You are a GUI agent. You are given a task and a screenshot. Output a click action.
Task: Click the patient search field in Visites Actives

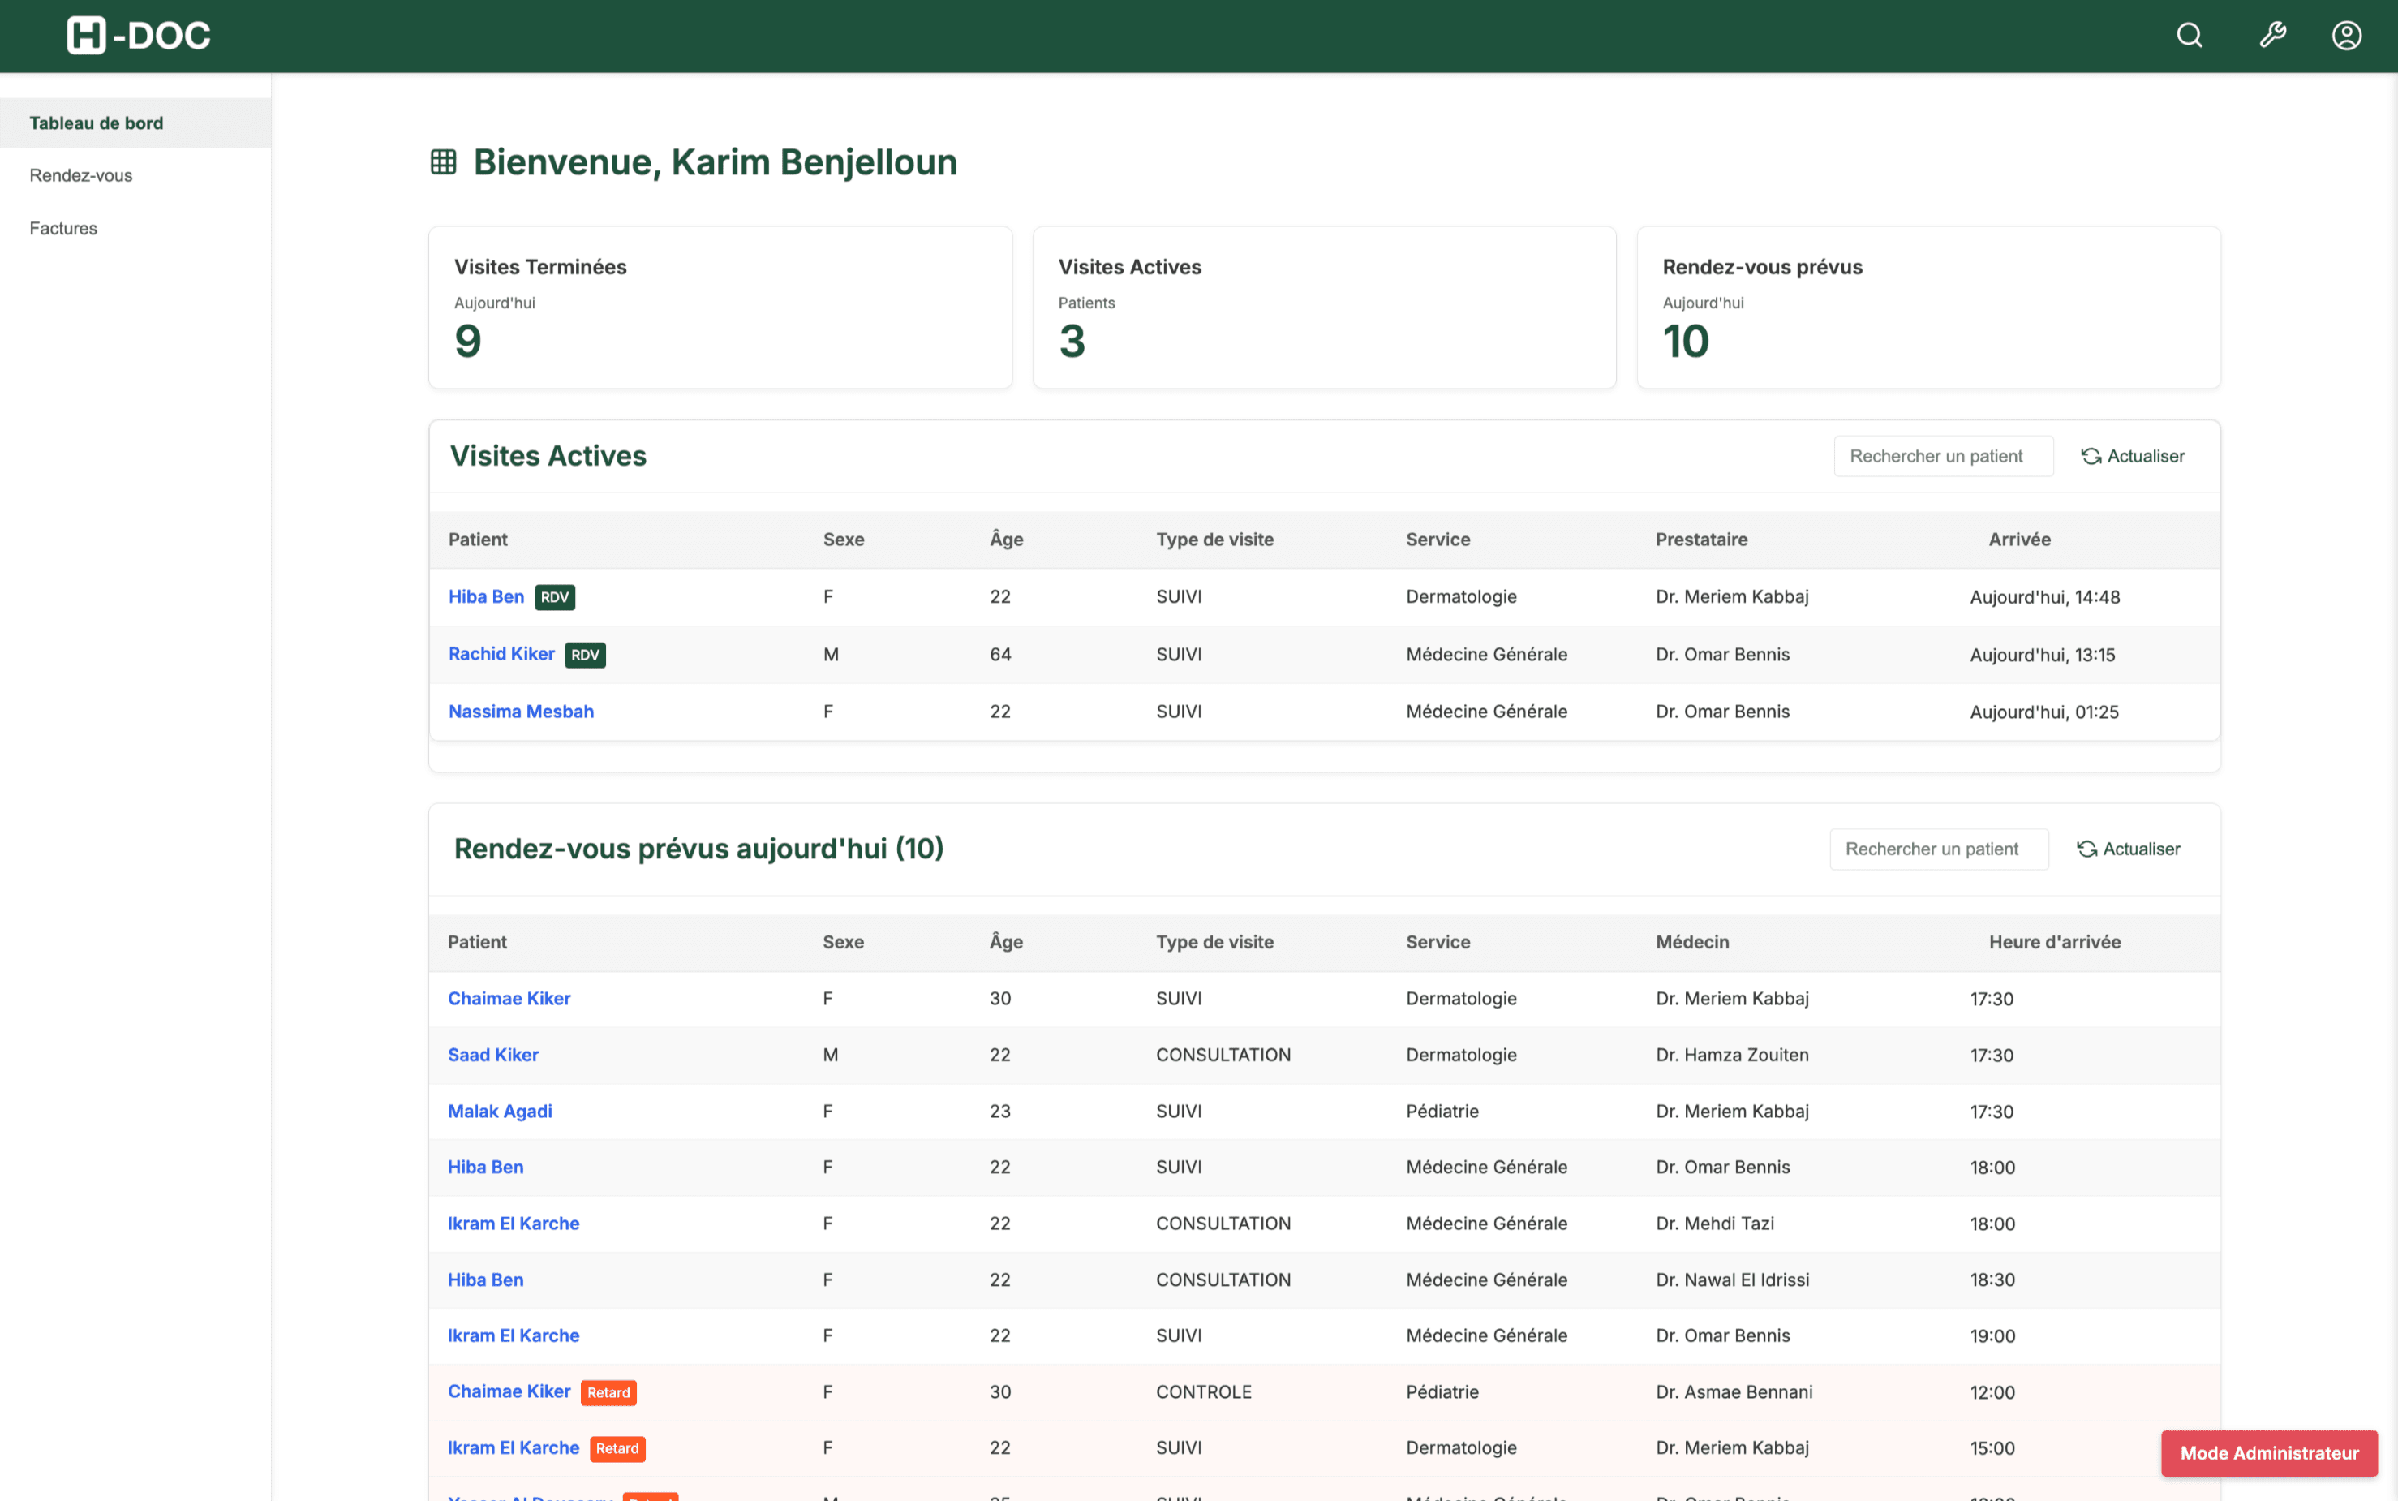click(x=1942, y=456)
